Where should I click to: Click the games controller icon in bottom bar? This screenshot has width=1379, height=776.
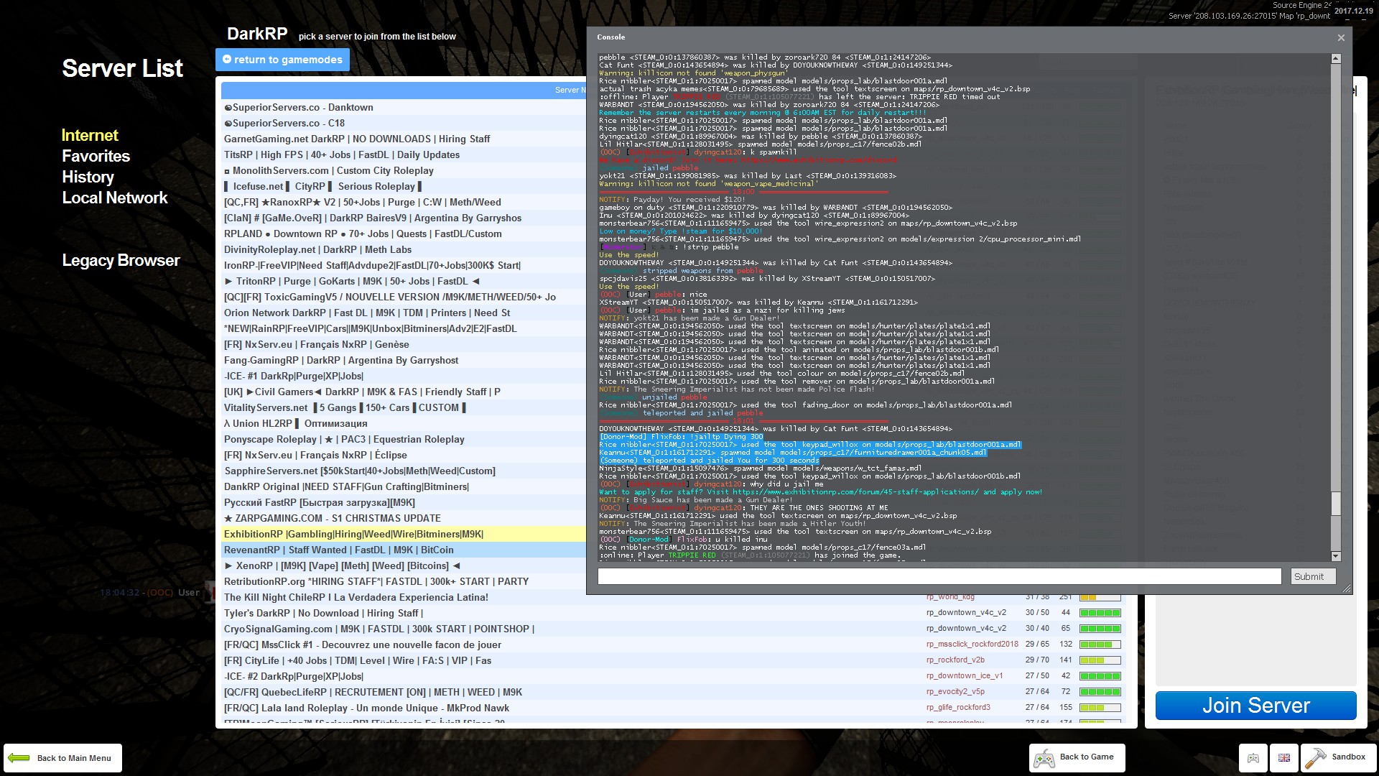coord(1253,758)
